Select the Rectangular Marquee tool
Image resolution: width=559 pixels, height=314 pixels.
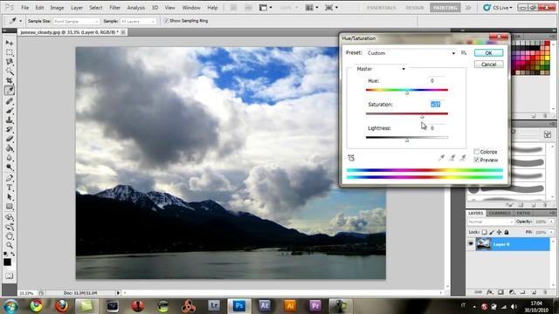10,52
